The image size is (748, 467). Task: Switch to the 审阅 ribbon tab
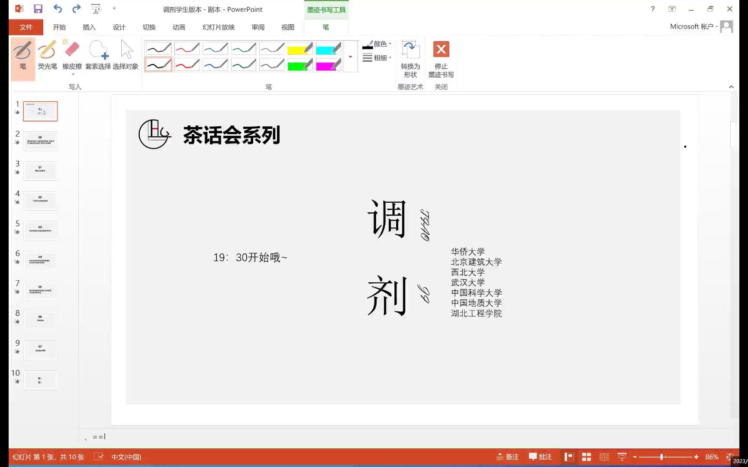click(258, 27)
